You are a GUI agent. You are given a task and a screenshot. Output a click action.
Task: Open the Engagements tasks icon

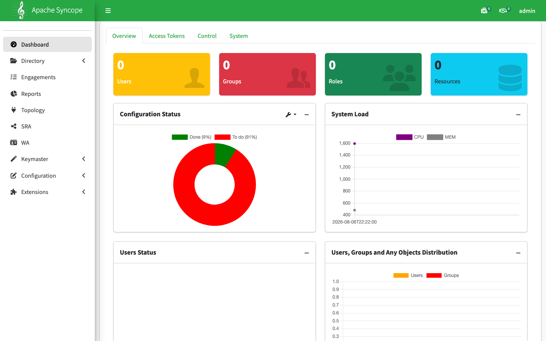14,77
